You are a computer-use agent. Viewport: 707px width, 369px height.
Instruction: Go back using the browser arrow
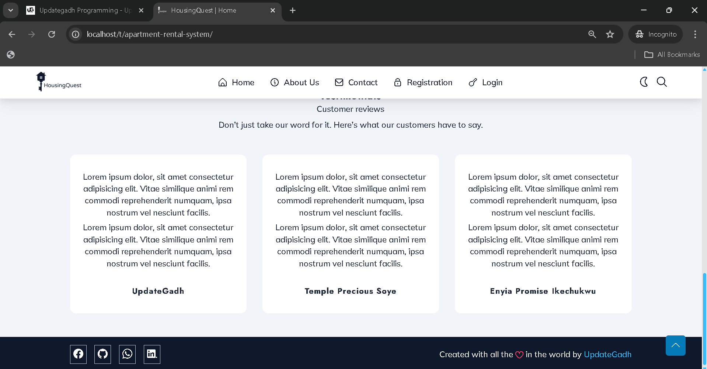tap(12, 34)
